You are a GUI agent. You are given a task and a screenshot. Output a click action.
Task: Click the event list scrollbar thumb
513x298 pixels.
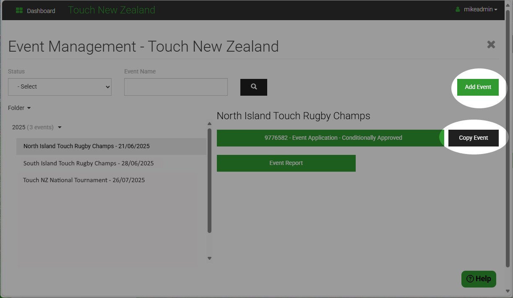pyautogui.click(x=210, y=180)
